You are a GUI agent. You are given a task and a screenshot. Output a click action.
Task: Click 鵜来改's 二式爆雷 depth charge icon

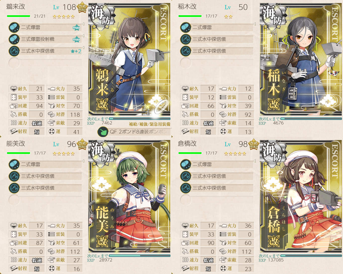pos(14,27)
